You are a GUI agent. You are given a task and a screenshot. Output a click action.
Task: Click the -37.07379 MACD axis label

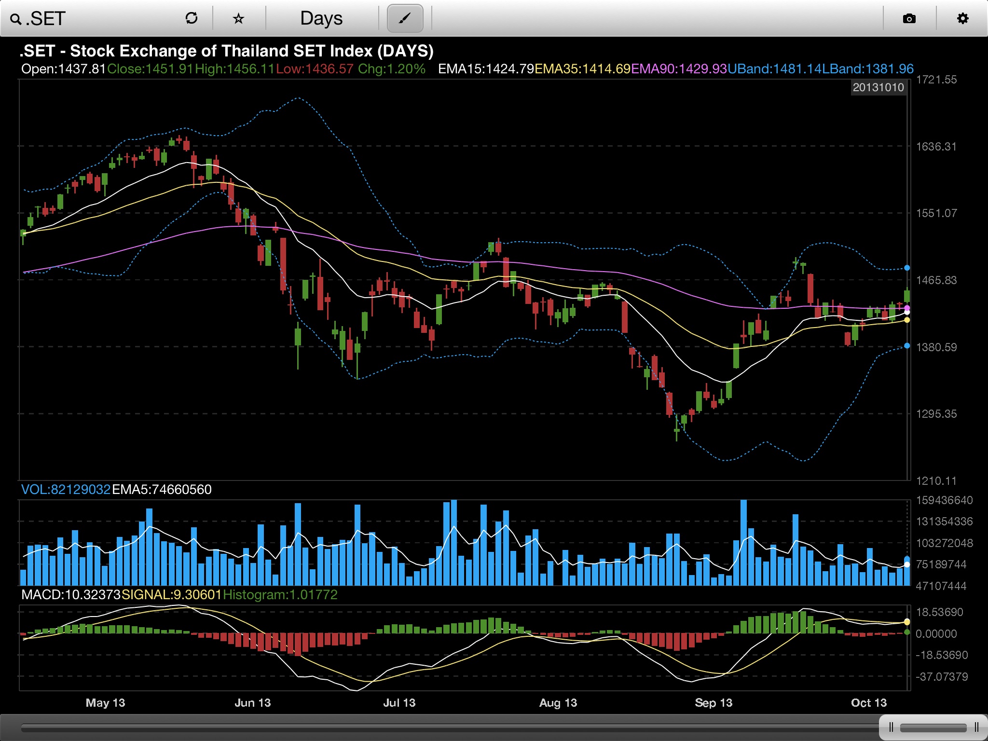coord(942,677)
